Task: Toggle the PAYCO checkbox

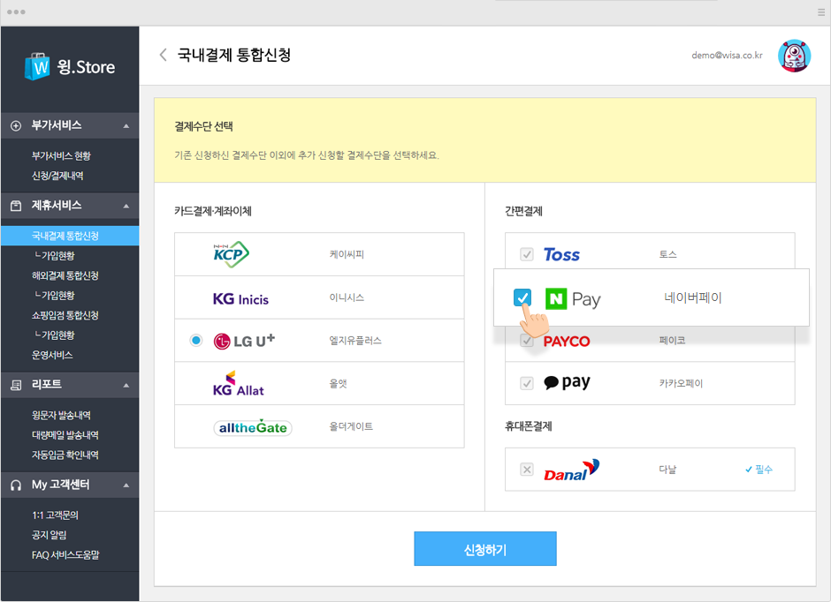Action: click(x=526, y=340)
